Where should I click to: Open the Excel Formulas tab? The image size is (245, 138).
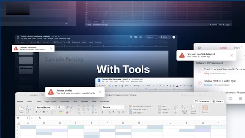64,101
